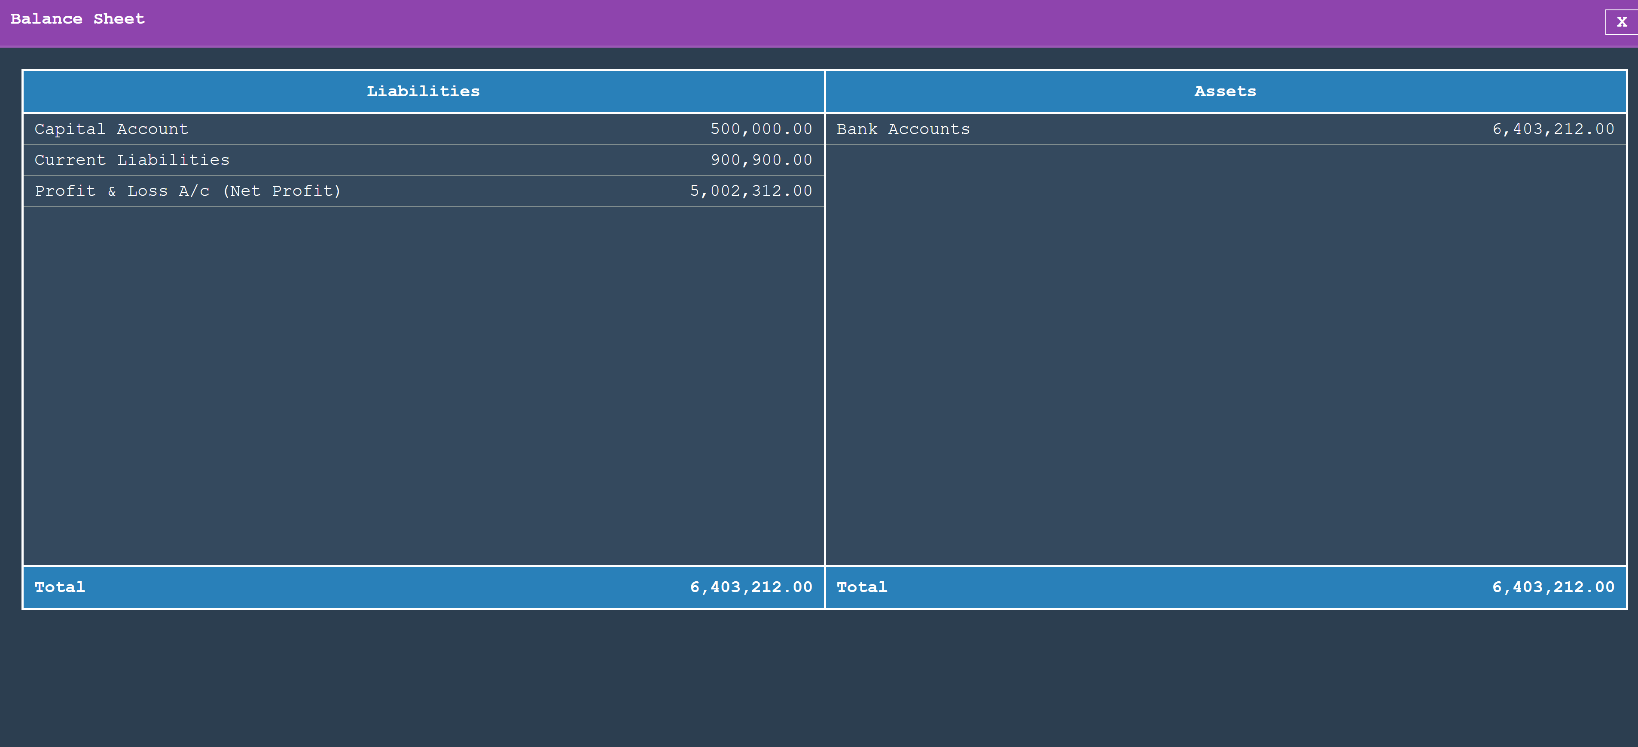Click the Liabilities column header
Image resolution: width=1638 pixels, height=747 pixels.
pos(423,91)
